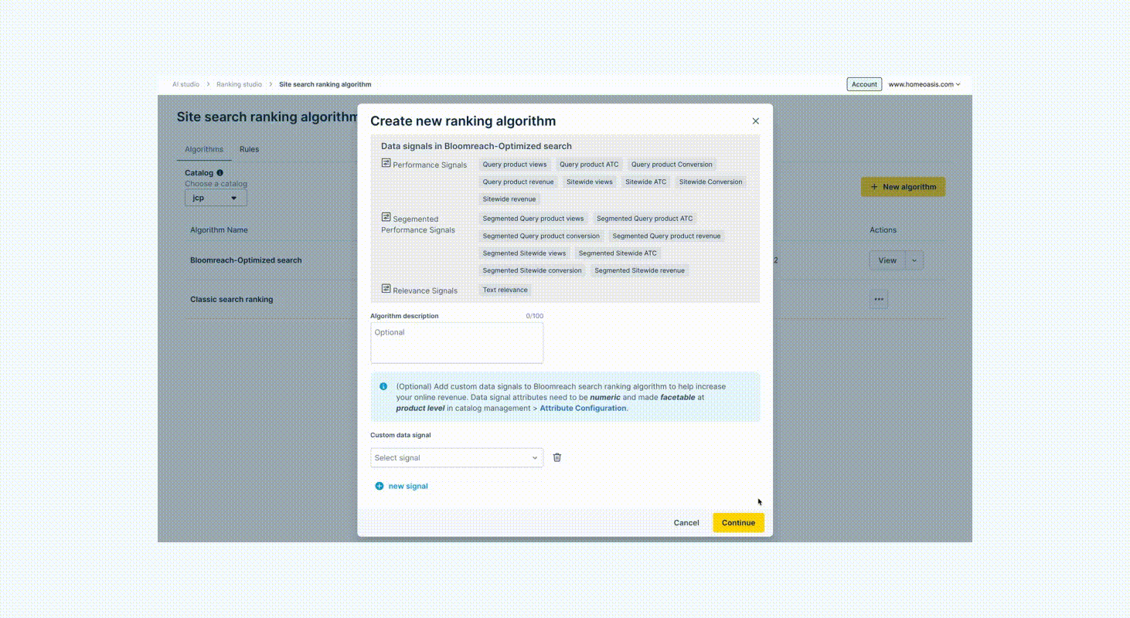Open the Select signal dropdown
The image size is (1130, 618).
coord(457,457)
